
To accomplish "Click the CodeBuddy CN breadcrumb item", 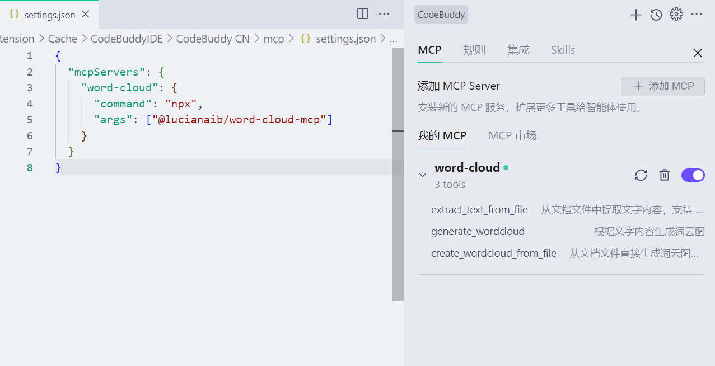I will (212, 38).
